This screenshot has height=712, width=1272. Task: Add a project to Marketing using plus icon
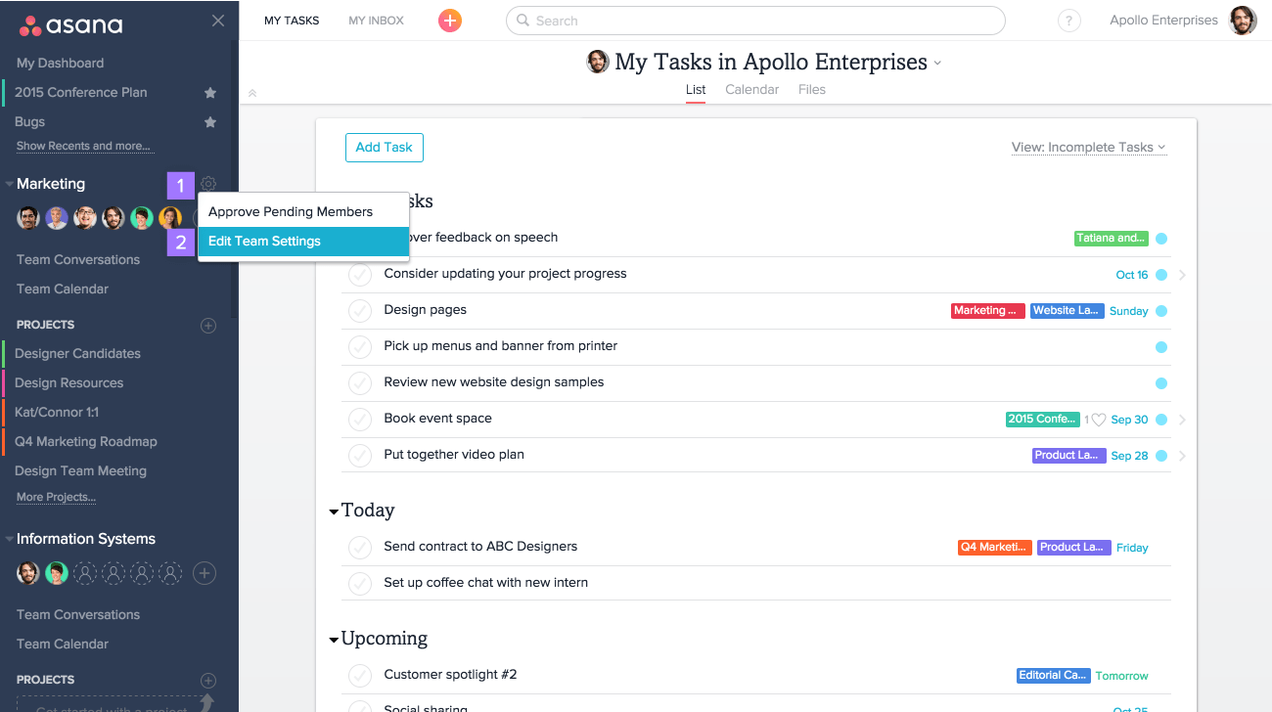[208, 325]
